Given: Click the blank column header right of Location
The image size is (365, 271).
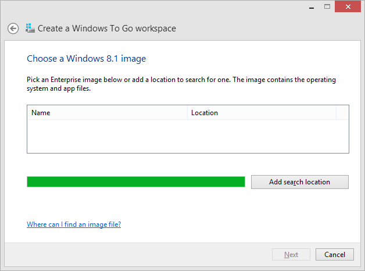Looking at the screenshot, I should click(342, 113).
